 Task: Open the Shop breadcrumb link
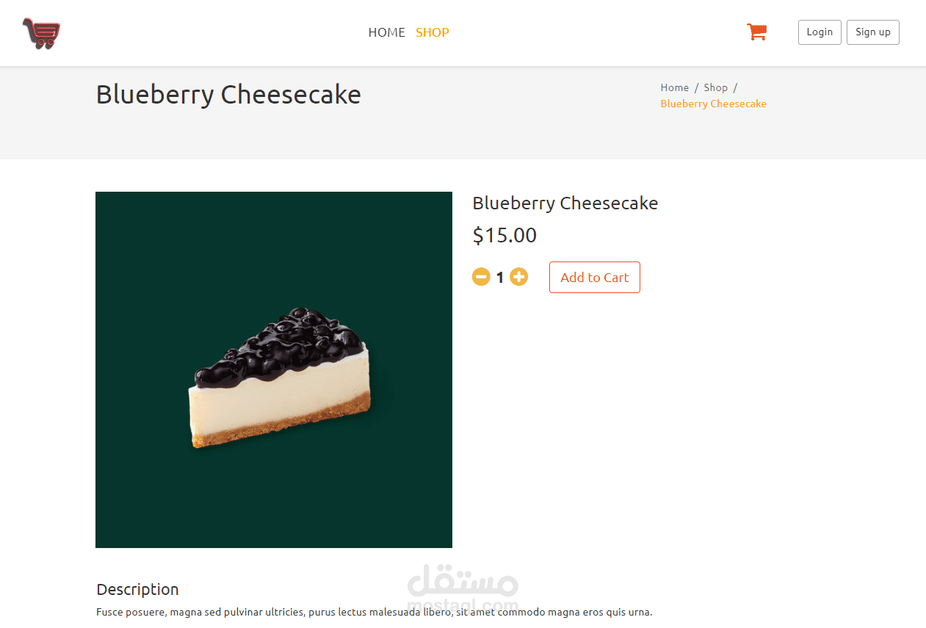coord(715,87)
